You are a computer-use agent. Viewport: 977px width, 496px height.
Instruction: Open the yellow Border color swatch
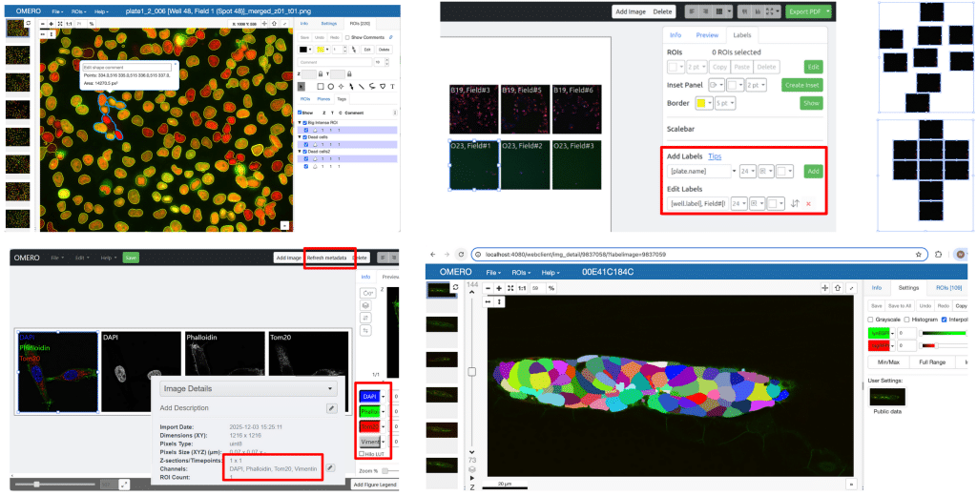coord(703,103)
